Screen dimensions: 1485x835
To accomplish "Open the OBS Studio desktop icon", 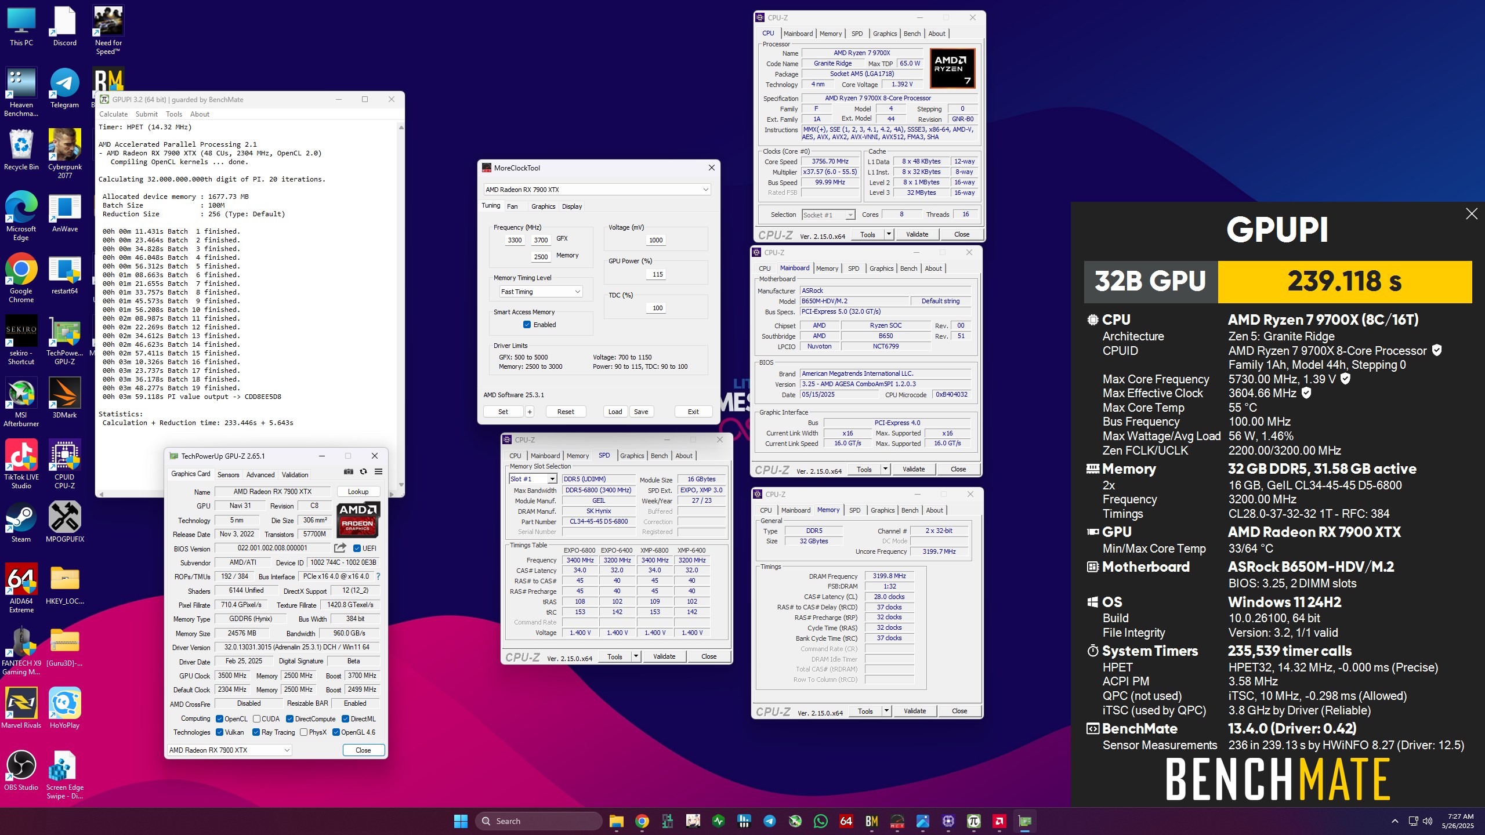I will (x=21, y=771).
